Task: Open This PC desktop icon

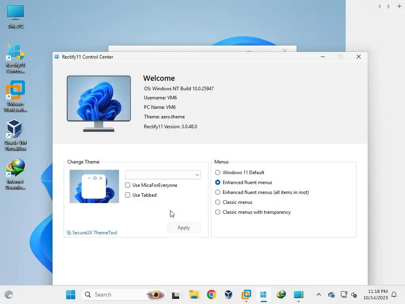Action: tap(15, 16)
